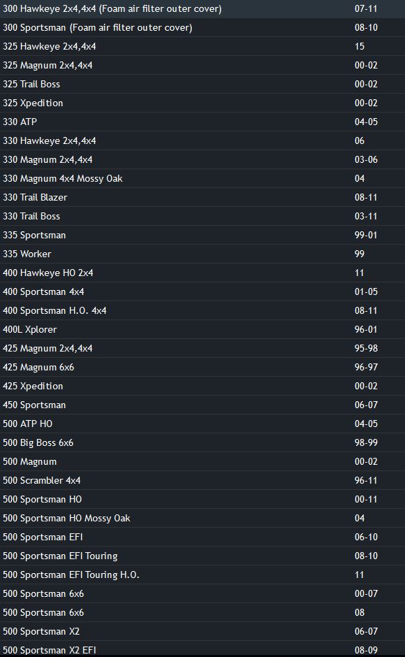Choose the 325 Trail Boss entry
The height and width of the screenshot is (657, 405).
coord(203,84)
